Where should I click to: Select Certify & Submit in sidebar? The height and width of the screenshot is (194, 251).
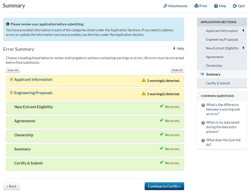point(218,83)
